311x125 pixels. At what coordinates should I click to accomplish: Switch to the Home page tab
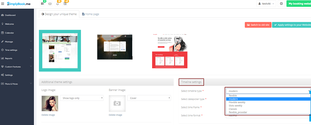tap(91, 14)
